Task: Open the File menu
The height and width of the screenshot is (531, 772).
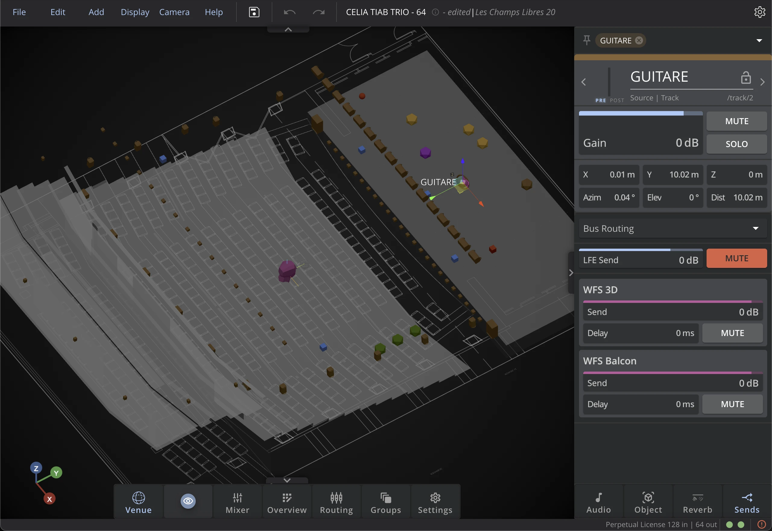Action: (19, 12)
